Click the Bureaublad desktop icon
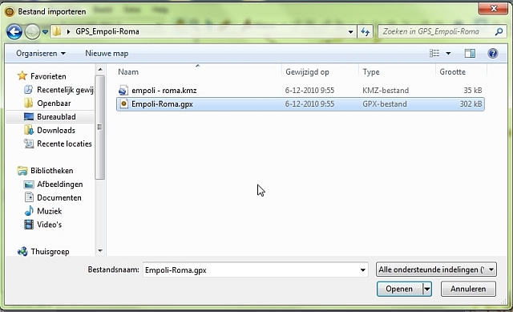This screenshot has width=513, height=312. tap(29, 116)
